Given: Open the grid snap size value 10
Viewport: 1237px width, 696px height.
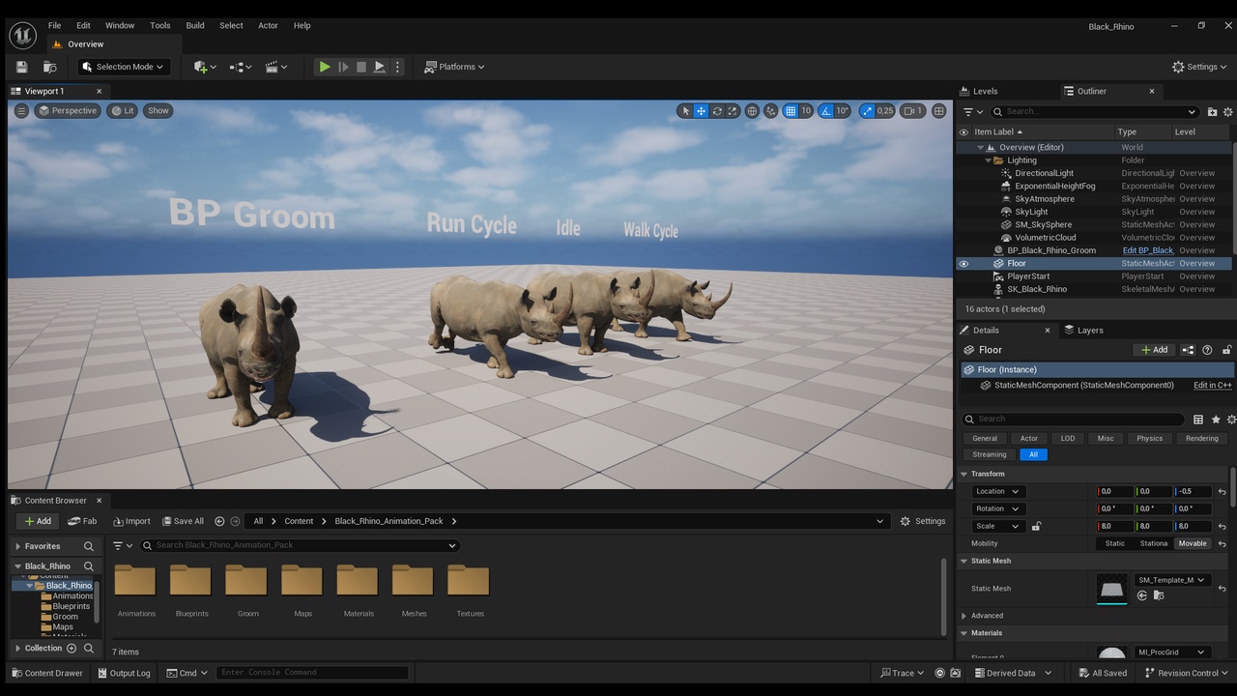Looking at the screenshot, I should point(806,111).
